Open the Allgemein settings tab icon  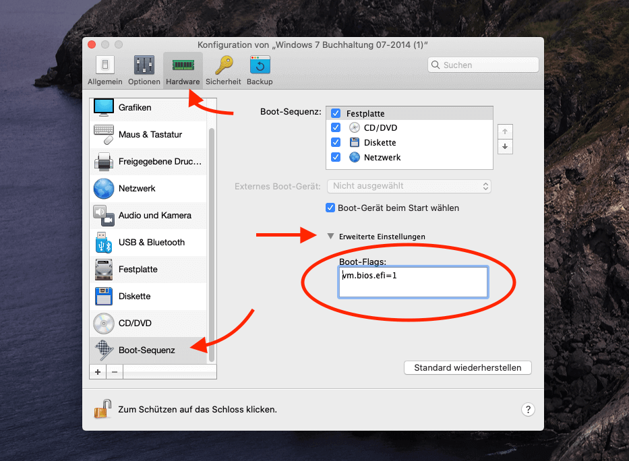pyautogui.click(x=104, y=66)
